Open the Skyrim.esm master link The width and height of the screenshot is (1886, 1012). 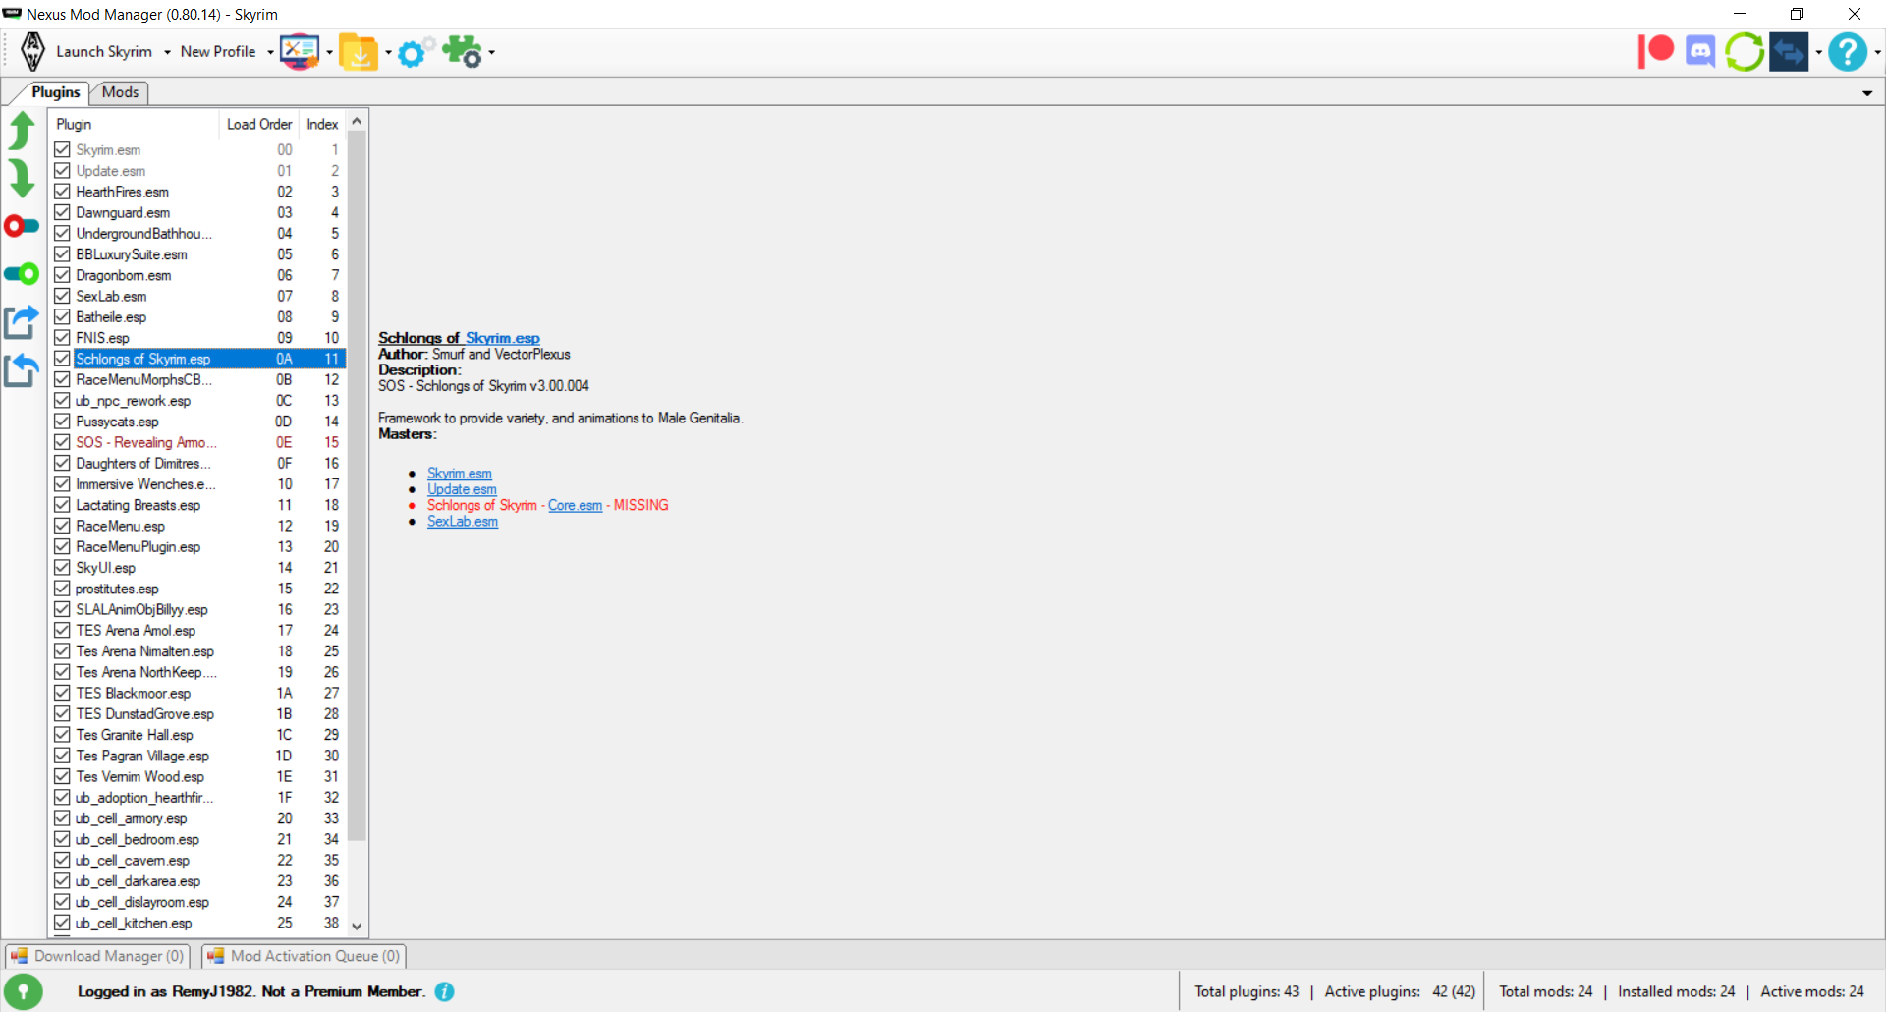[460, 474]
